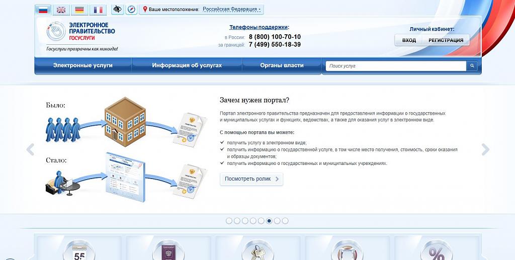Select the first slider dot
The image size is (515, 260).
(x=229, y=221)
